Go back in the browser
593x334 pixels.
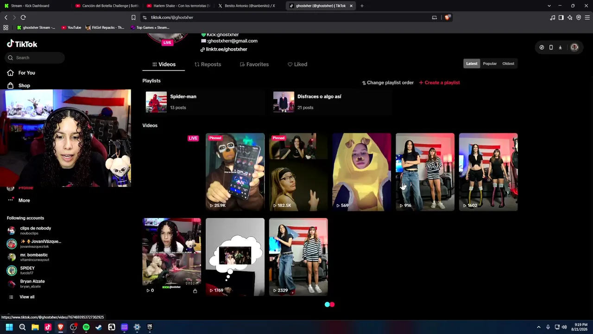coord(6,17)
